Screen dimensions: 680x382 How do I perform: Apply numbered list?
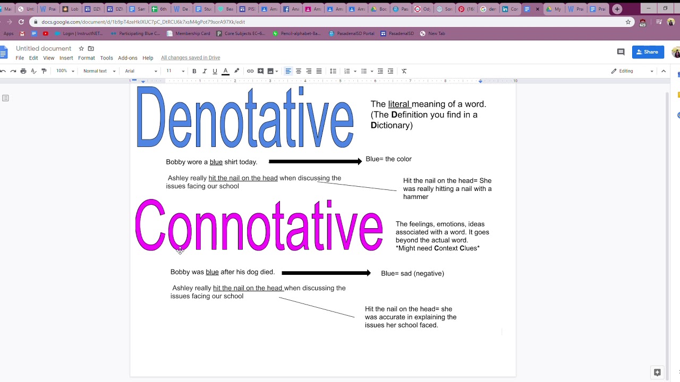(x=346, y=71)
